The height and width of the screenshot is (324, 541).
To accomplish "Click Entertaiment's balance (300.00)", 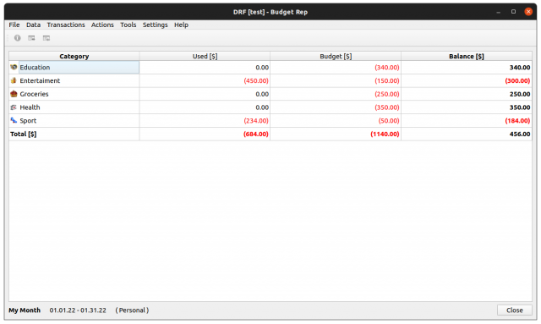I will pyautogui.click(x=517, y=81).
